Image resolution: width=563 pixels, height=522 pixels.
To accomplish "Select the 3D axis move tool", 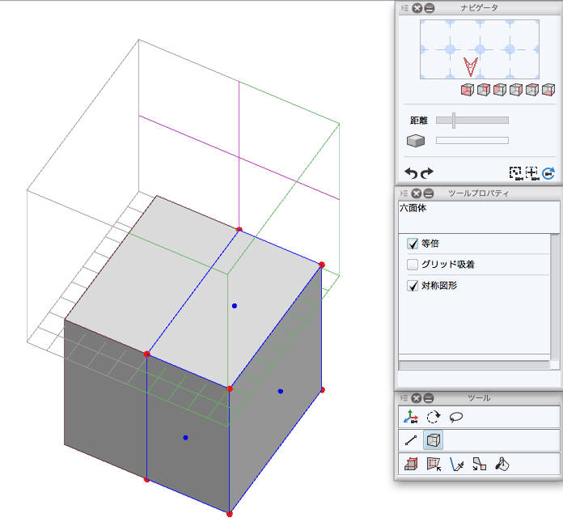I will coord(411,418).
